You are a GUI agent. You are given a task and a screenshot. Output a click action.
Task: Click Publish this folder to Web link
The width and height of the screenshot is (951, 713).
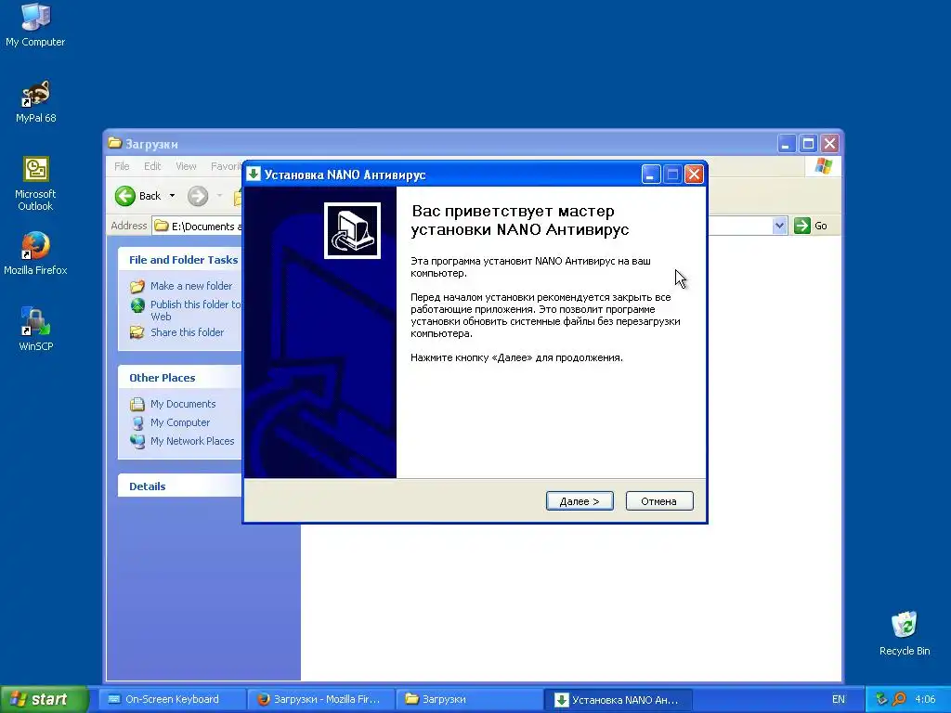[x=195, y=310]
